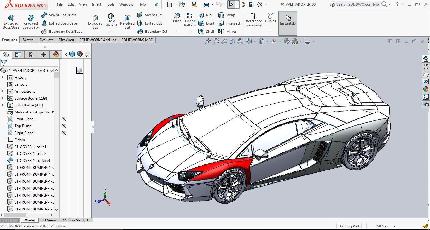The height and width of the screenshot is (230, 430).
Task: Apply the Shell feature
Action: point(206,32)
